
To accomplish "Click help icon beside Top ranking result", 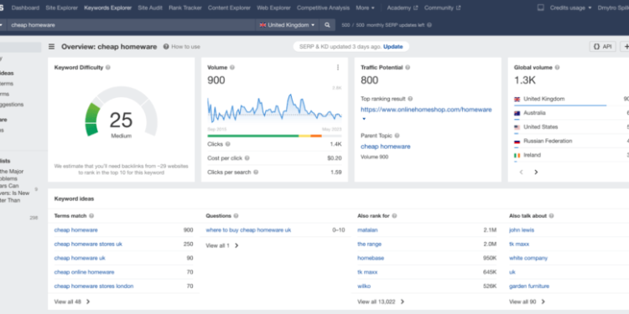I will 410,99.
